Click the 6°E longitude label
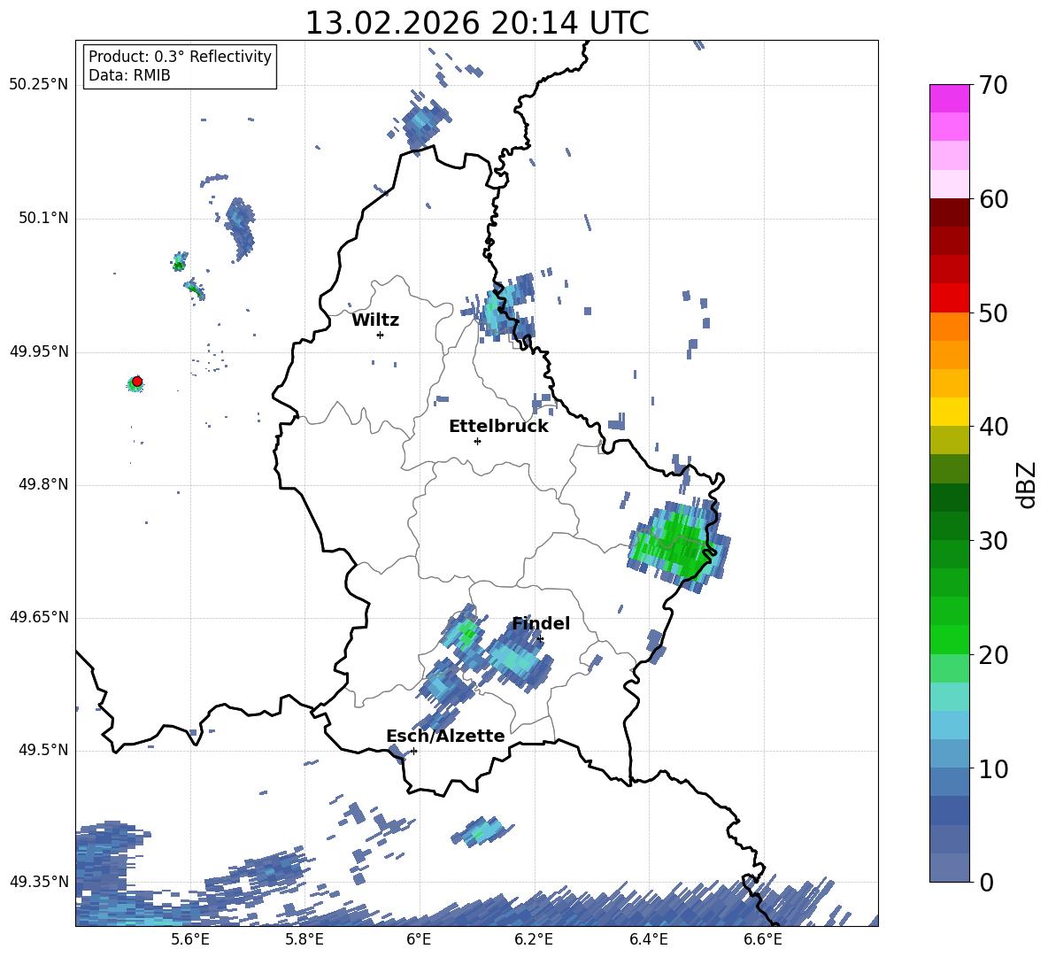1048x957 pixels. point(419,940)
